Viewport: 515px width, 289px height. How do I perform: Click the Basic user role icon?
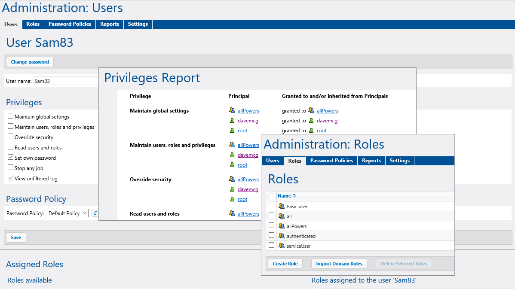[282, 206]
